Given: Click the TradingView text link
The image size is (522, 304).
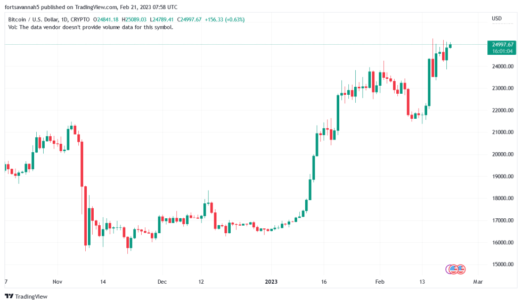Looking at the screenshot, I should [31, 297].
